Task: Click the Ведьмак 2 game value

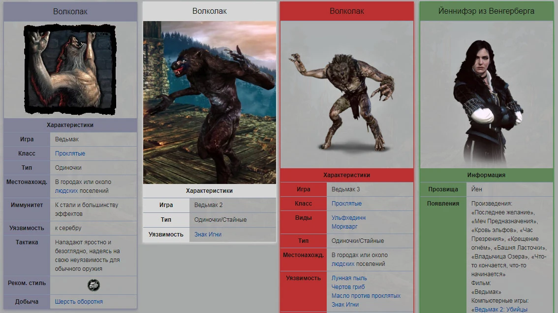Action: pyautogui.click(x=208, y=205)
